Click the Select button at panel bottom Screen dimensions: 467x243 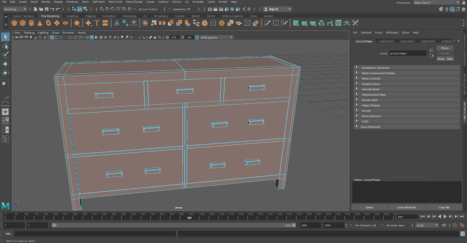[x=369, y=207]
